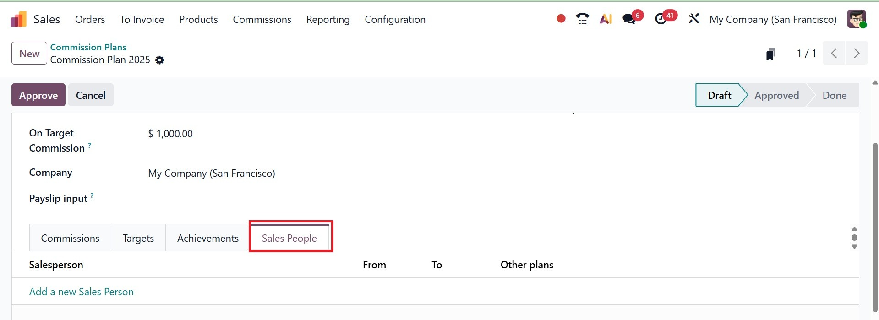Open the Activities clock icon
Image resolution: width=879 pixels, height=320 pixels.
pyautogui.click(x=661, y=19)
